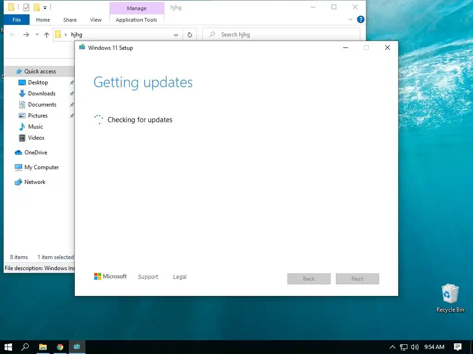Screen dimensions: 473x354
Task: Close the Windows 11 Setup window
Action: (x=388, y=47)
